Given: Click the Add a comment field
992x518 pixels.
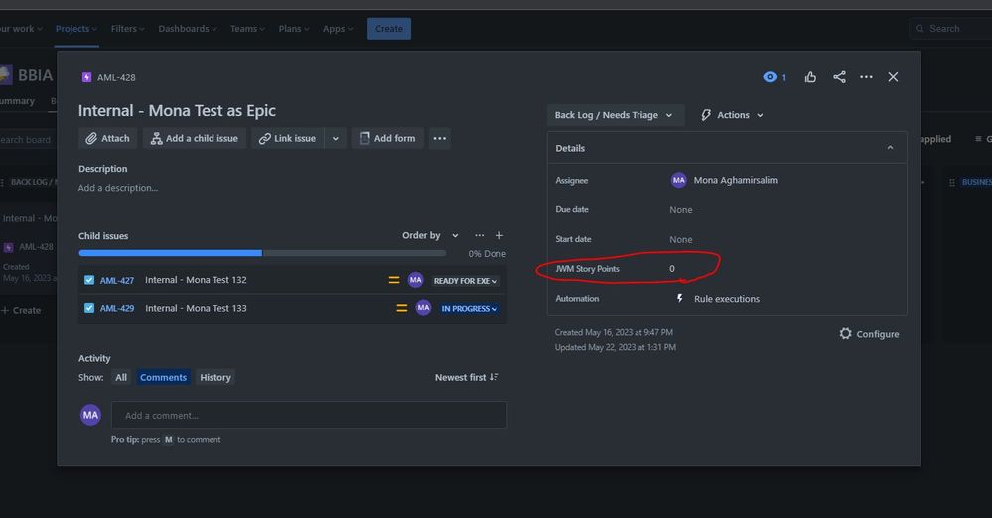Looking at the screenshot, I should tap(310, 415).
